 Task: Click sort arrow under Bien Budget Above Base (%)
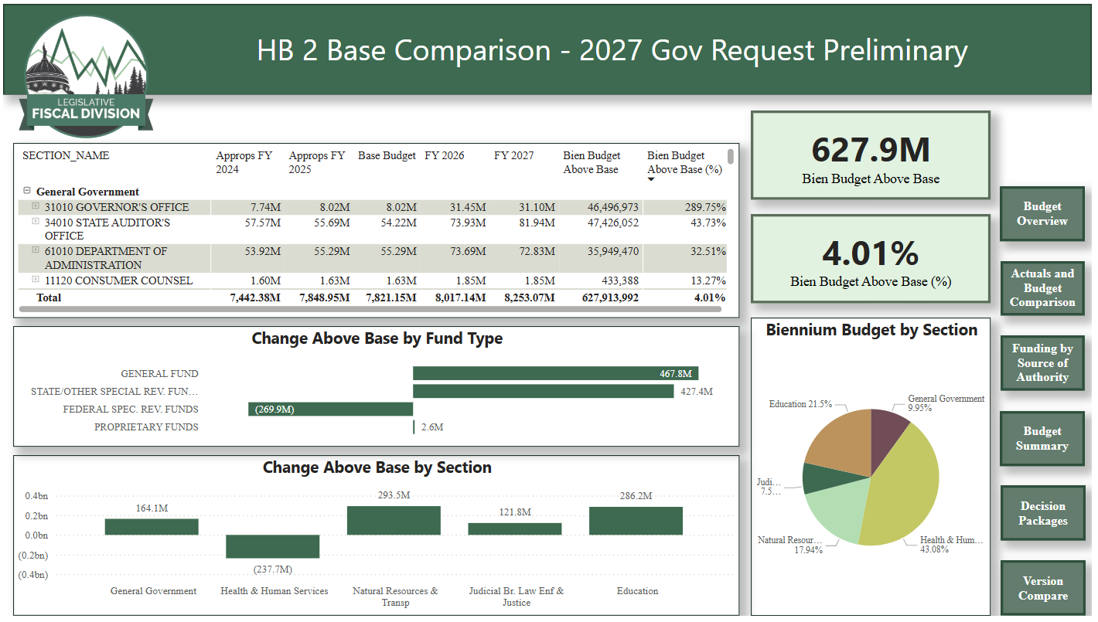pyautogui.click(x=650, y=180)
